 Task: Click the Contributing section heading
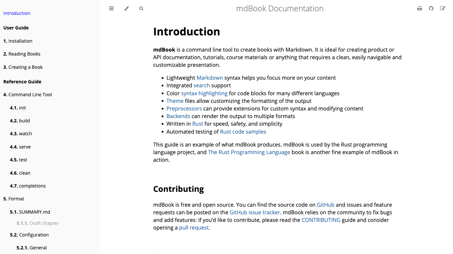178,189
